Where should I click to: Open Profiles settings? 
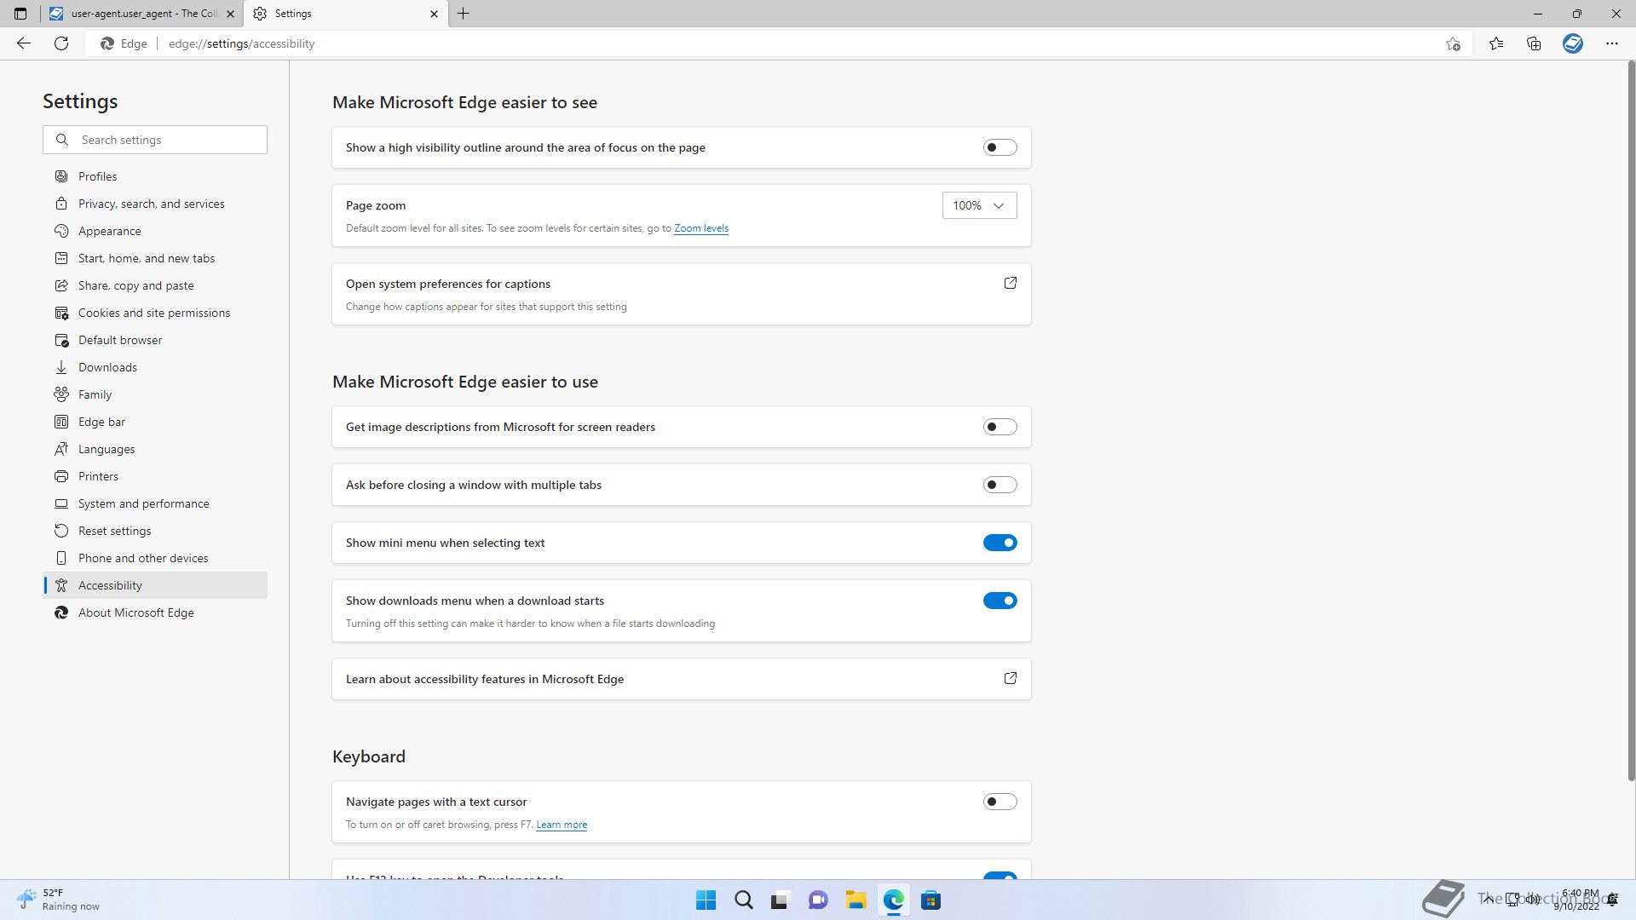(x=155, y=176)
